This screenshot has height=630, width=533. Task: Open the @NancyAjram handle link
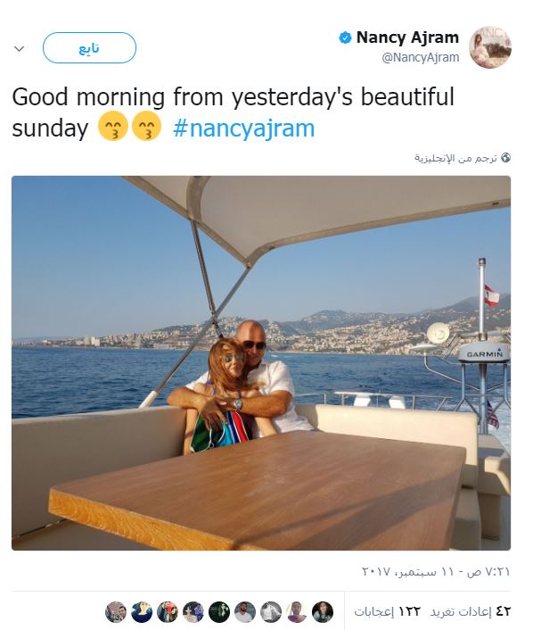[x=420, y=58]
